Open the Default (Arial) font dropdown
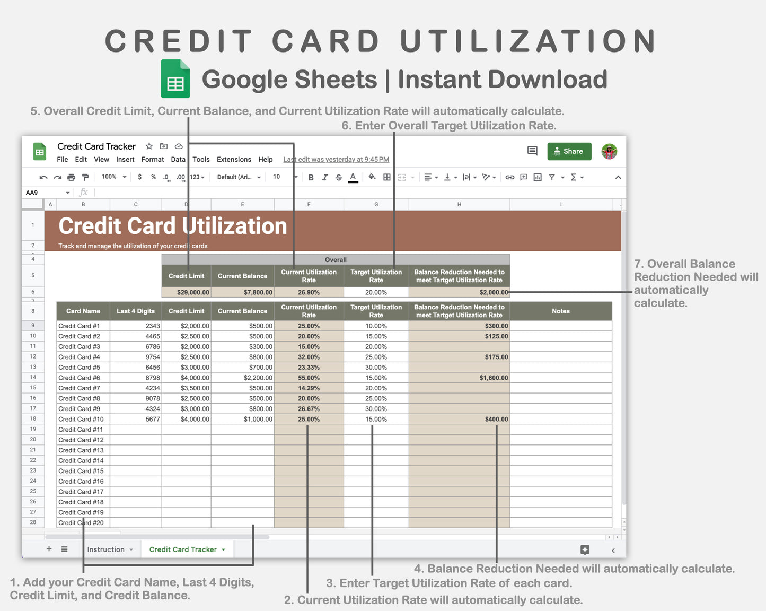This screenshot has height=611, width=766. tap(239, 177)
